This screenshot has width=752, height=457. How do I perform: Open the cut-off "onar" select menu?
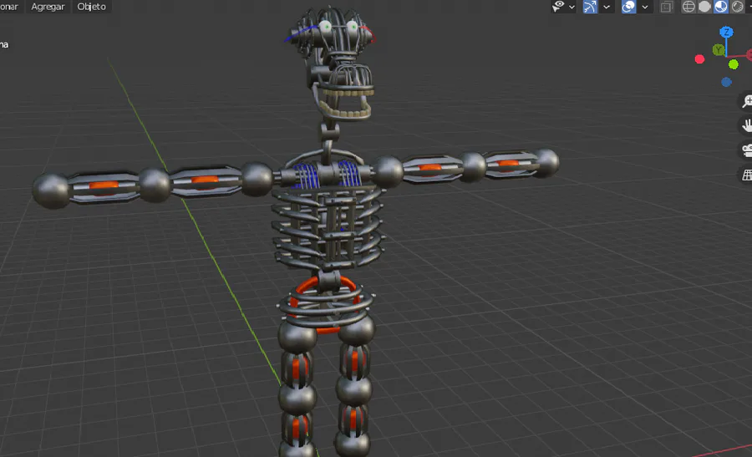click(9, 7)
